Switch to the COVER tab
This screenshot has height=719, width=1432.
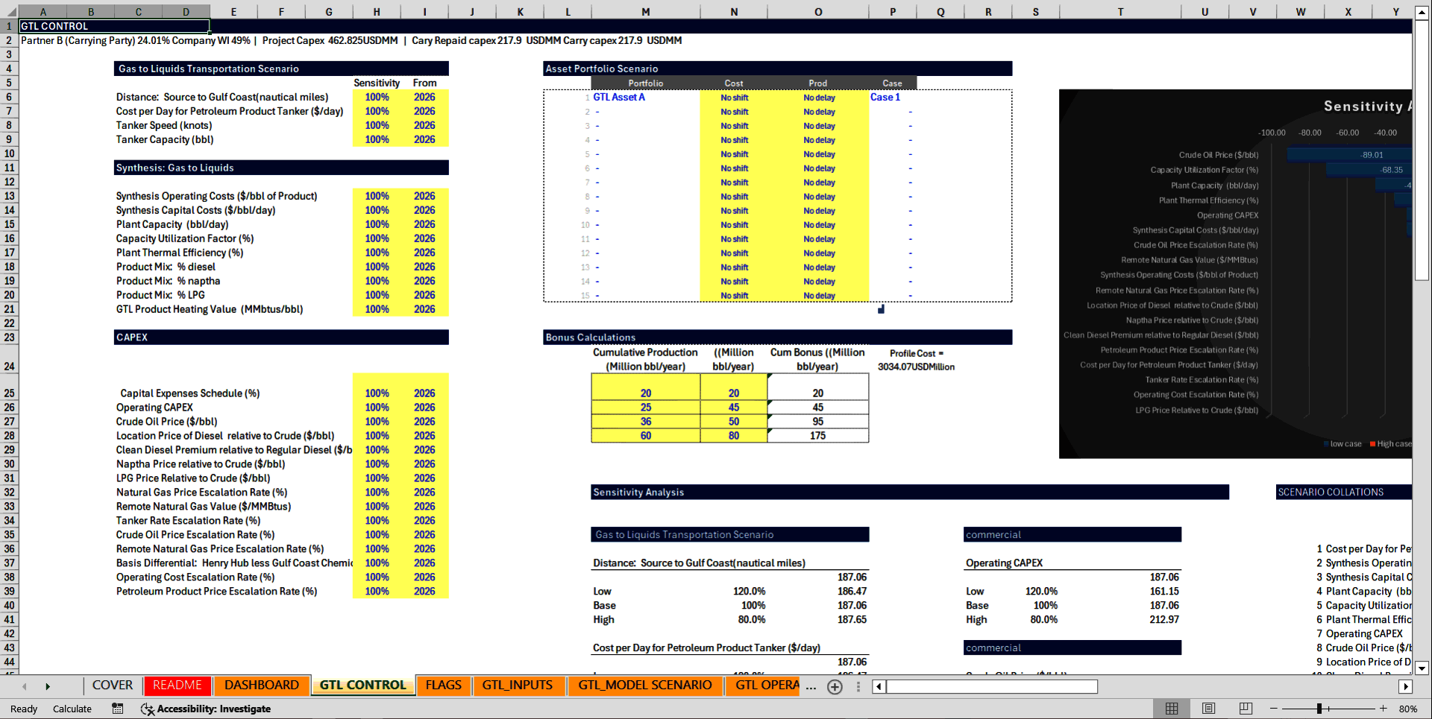112,685
